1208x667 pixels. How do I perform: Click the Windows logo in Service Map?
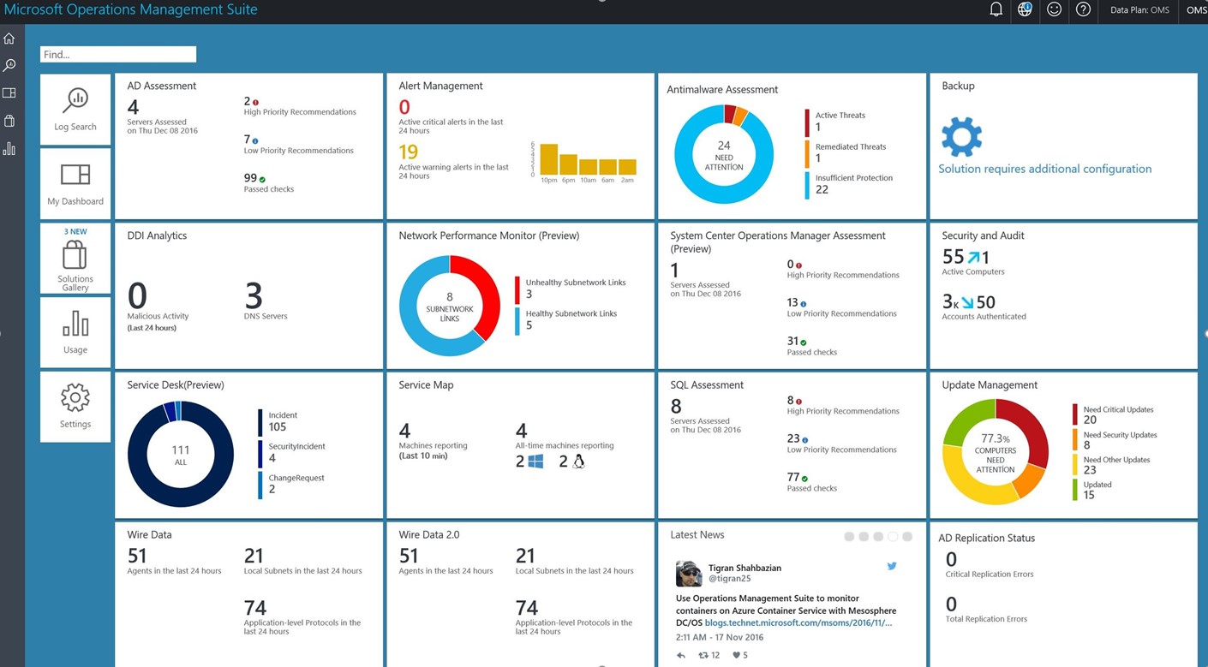click(535, 462)
